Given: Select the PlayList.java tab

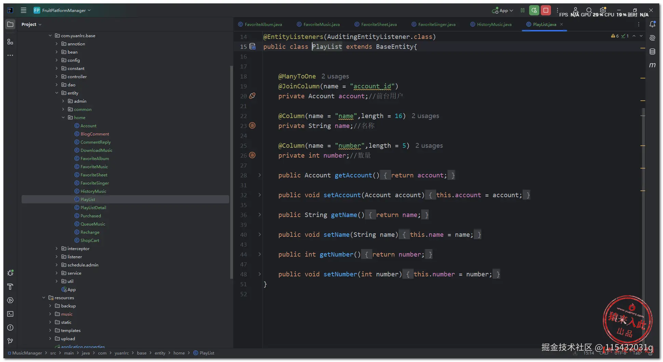Looking at the screenshot, I should point(544,24).
